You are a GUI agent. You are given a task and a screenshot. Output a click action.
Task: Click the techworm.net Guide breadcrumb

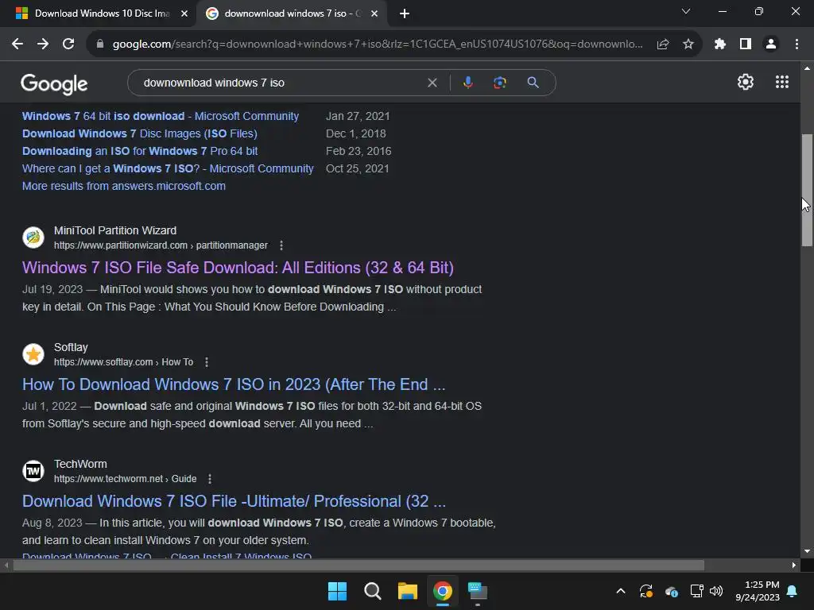pos(125,479)
